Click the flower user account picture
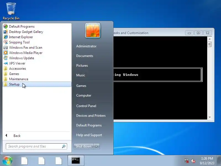 (93, 30)
